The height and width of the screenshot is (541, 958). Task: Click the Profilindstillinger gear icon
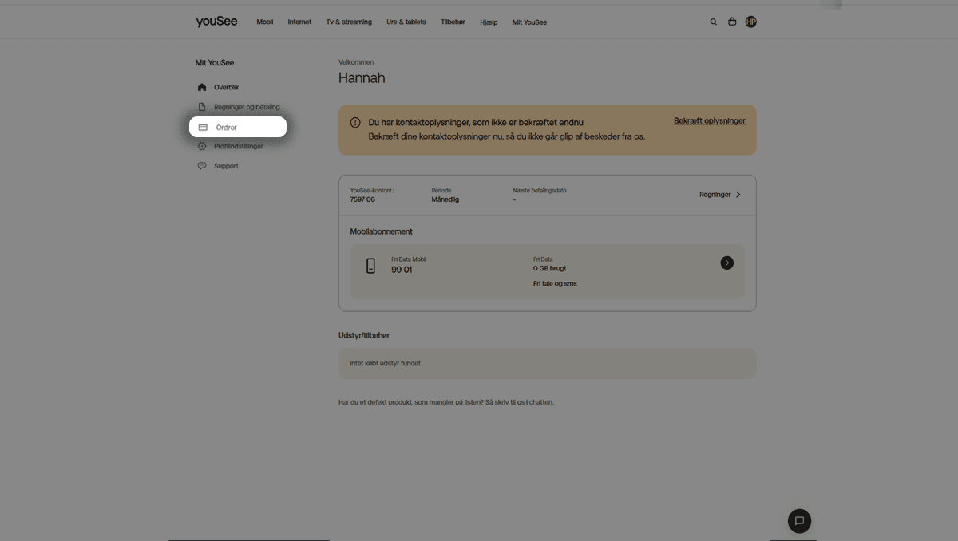pyautogui.click(x=202, y=146)
